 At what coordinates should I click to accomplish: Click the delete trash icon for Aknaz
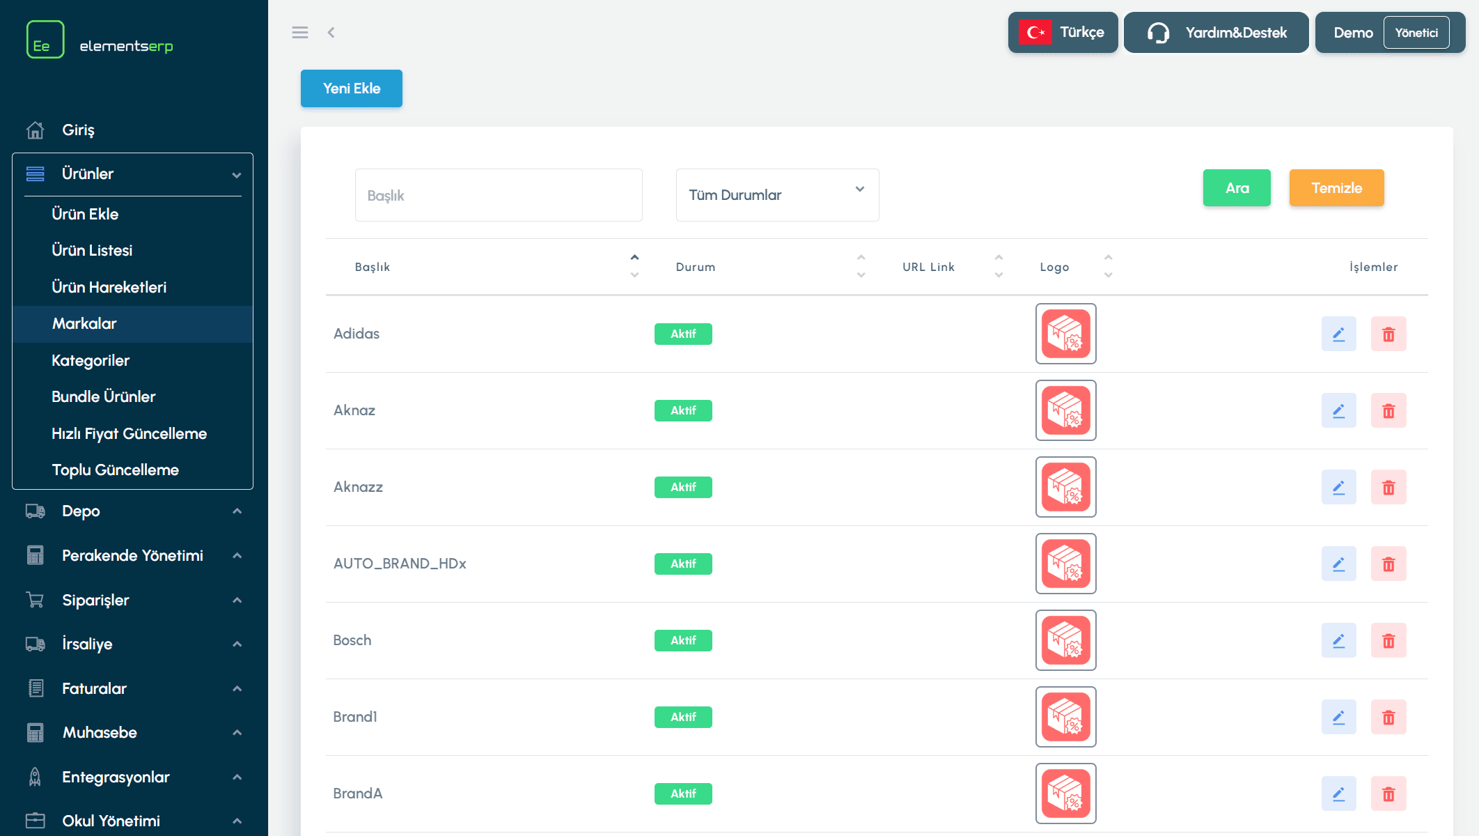tap(1388, 411)
